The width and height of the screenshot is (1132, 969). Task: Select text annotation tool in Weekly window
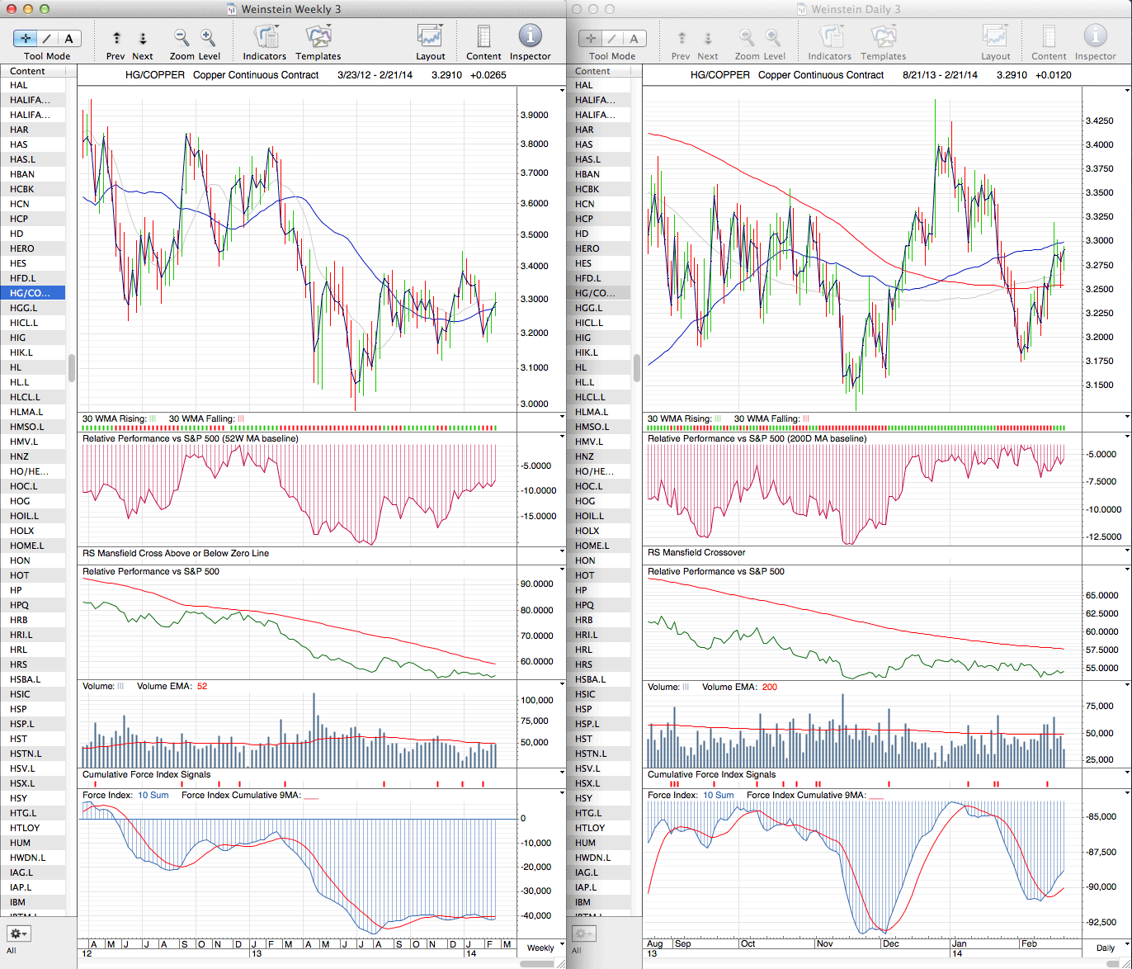68,39
